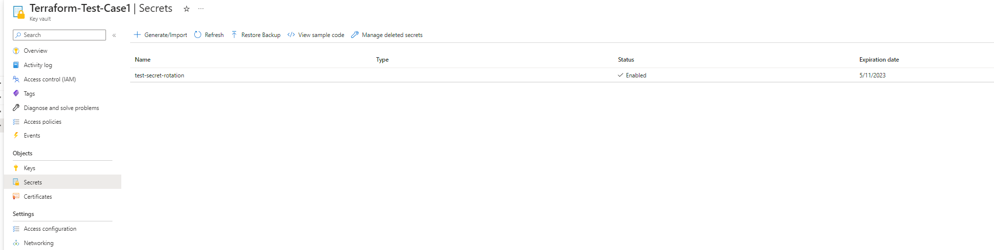
Task: Click the Restore Backup upload arrow icon
Action: (x=234, y=35)
